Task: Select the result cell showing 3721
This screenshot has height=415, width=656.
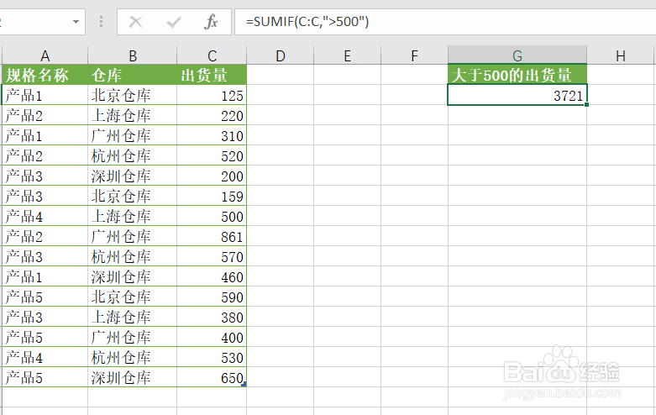Action: coord(517,95)
